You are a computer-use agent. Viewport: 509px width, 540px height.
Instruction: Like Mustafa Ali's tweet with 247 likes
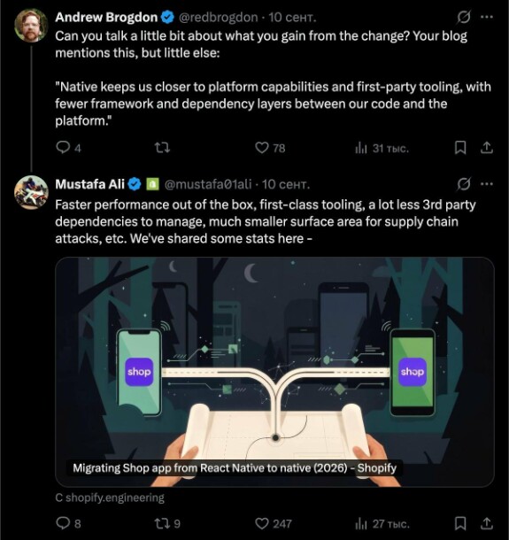pyautogui.click(x=274, y=524)
